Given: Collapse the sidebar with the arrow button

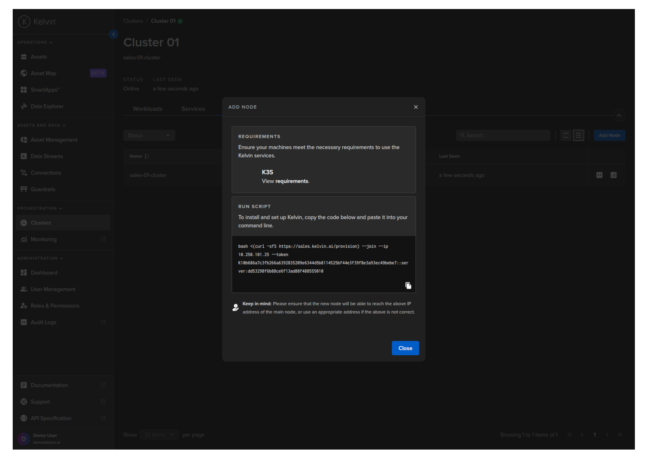Looking at the screenshot, I should (114, 34).
